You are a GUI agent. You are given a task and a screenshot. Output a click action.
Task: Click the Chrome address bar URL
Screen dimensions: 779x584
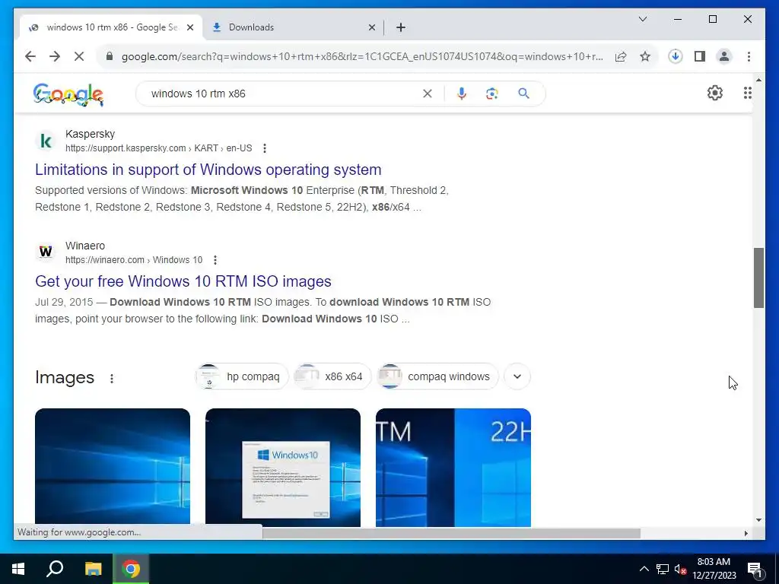tap(362, 56)
